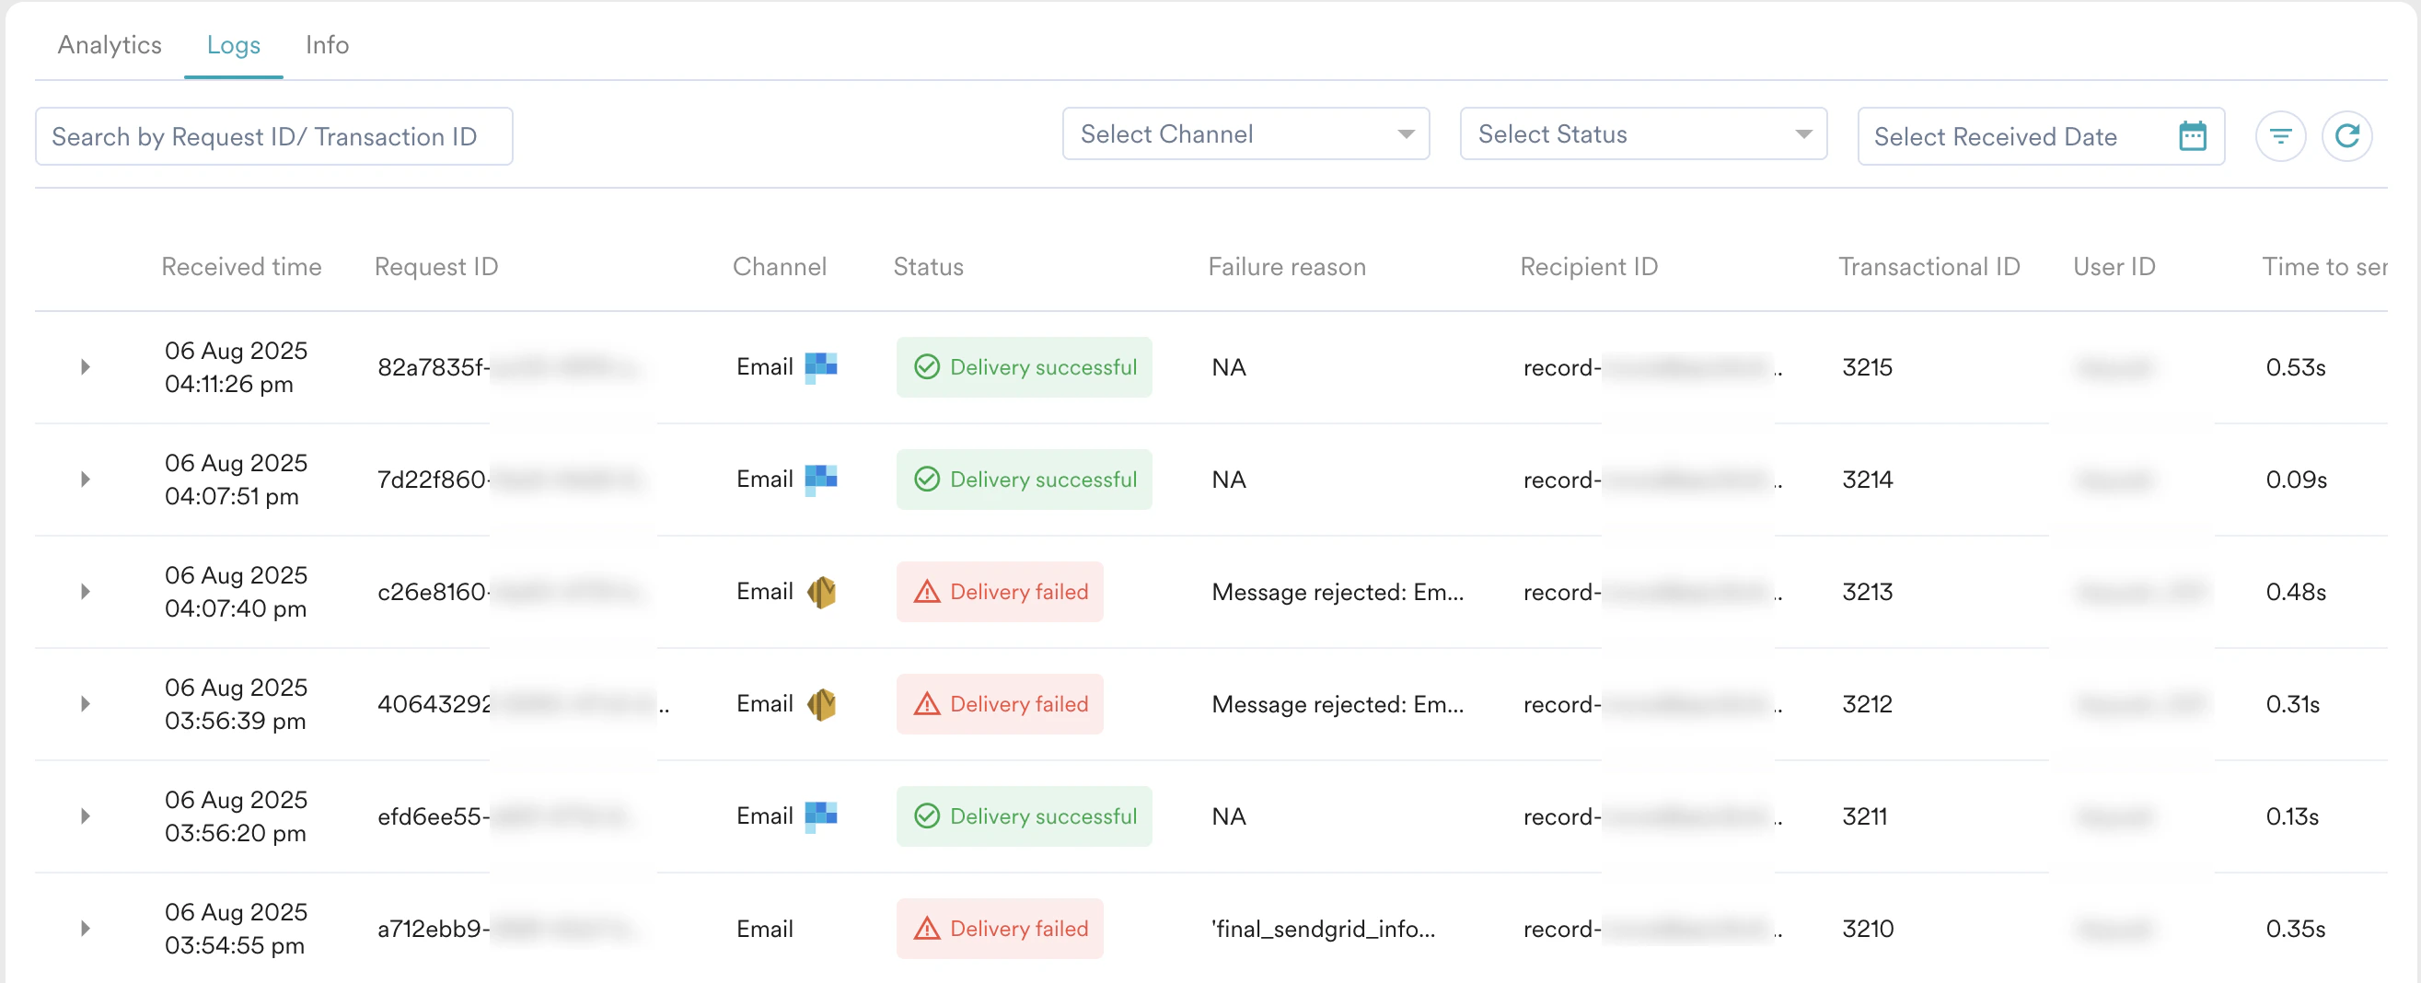This screenshot has width=2421, height=983.
Task: Open the Logs tab
Action: [233, 44]
